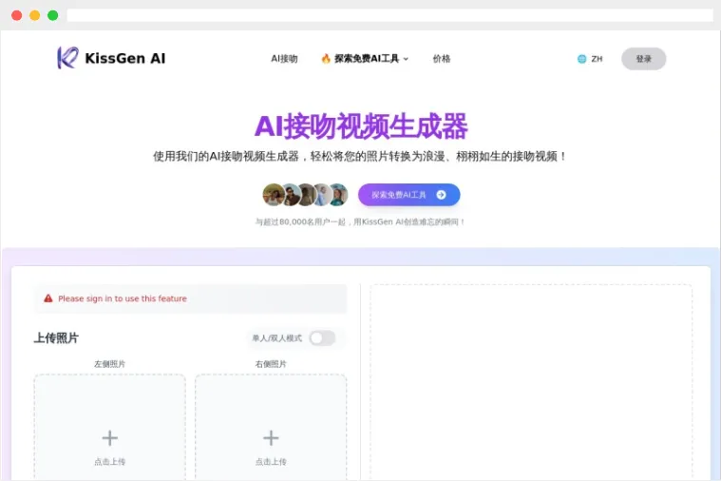The width and height of the screenshot is (721, 481).
Task: Click the KissGen AI logo icon
Action: click(67, 58)
